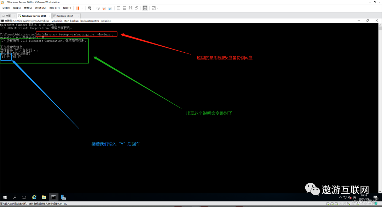This screenshot has width=382, height=207.
Task: Toggle the console view icon
Action: [145, 8]
